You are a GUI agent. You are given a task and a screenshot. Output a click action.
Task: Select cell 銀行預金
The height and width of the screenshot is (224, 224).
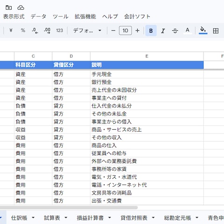pos(147,82)
